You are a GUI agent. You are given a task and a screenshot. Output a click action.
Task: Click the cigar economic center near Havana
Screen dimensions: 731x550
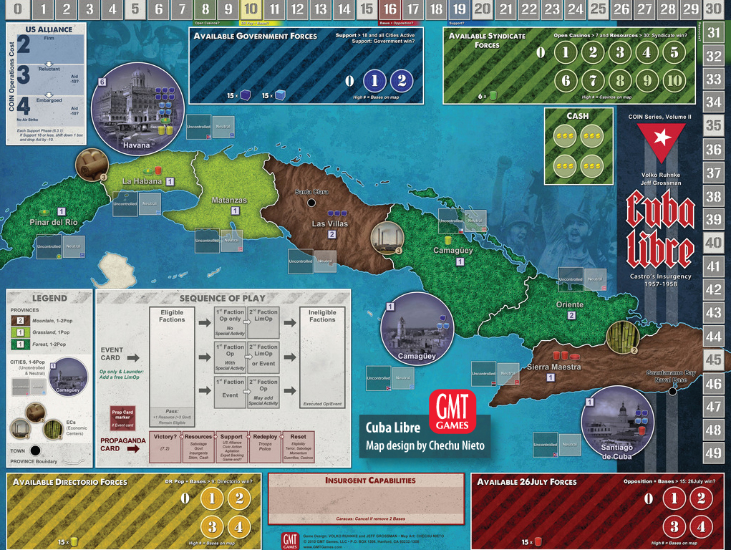(x=90, y=163)
